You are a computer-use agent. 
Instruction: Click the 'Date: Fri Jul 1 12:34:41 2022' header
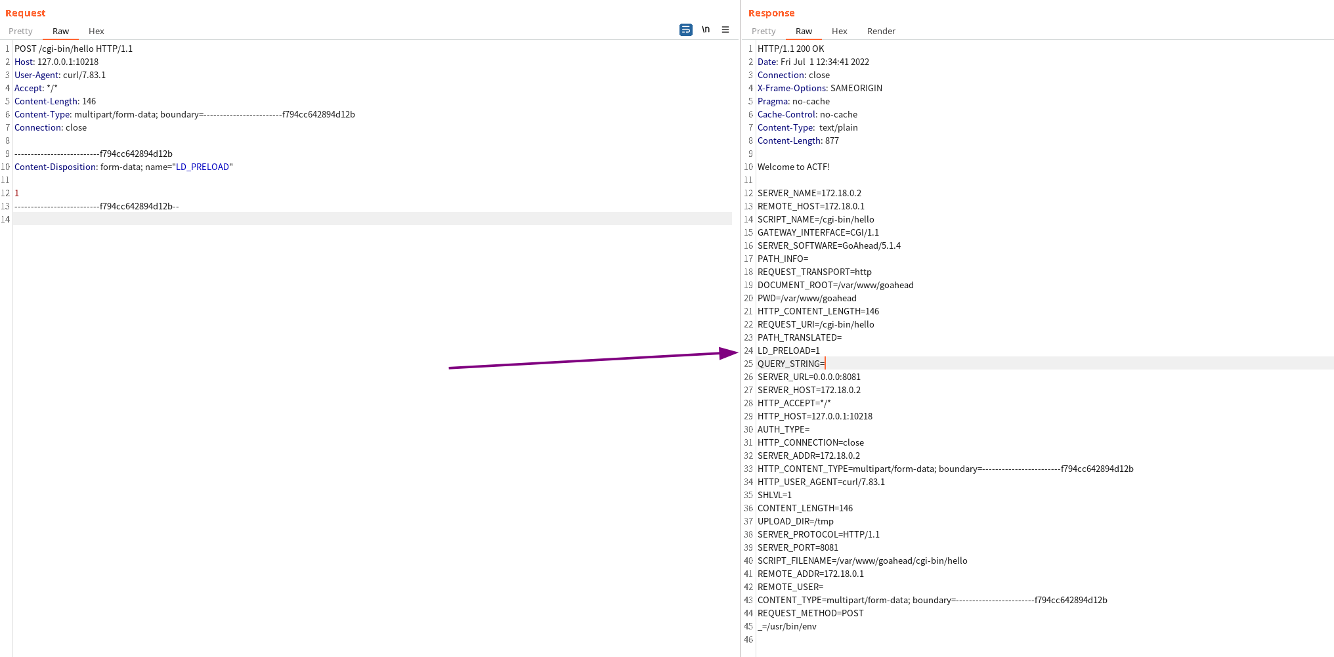click(813, 62)
